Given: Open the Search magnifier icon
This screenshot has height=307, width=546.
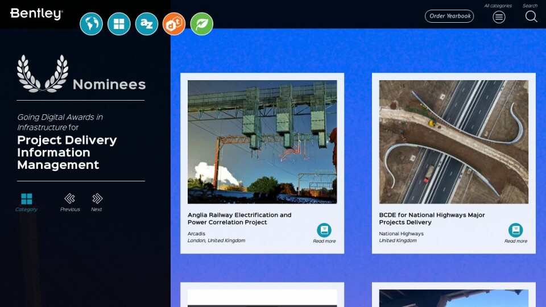Looking at the screenshot, I should tap(531, 16).
